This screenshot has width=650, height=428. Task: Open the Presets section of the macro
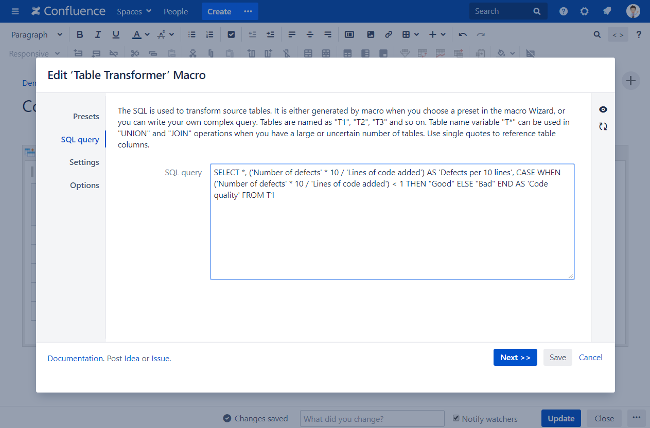click(x=86, y=116)
